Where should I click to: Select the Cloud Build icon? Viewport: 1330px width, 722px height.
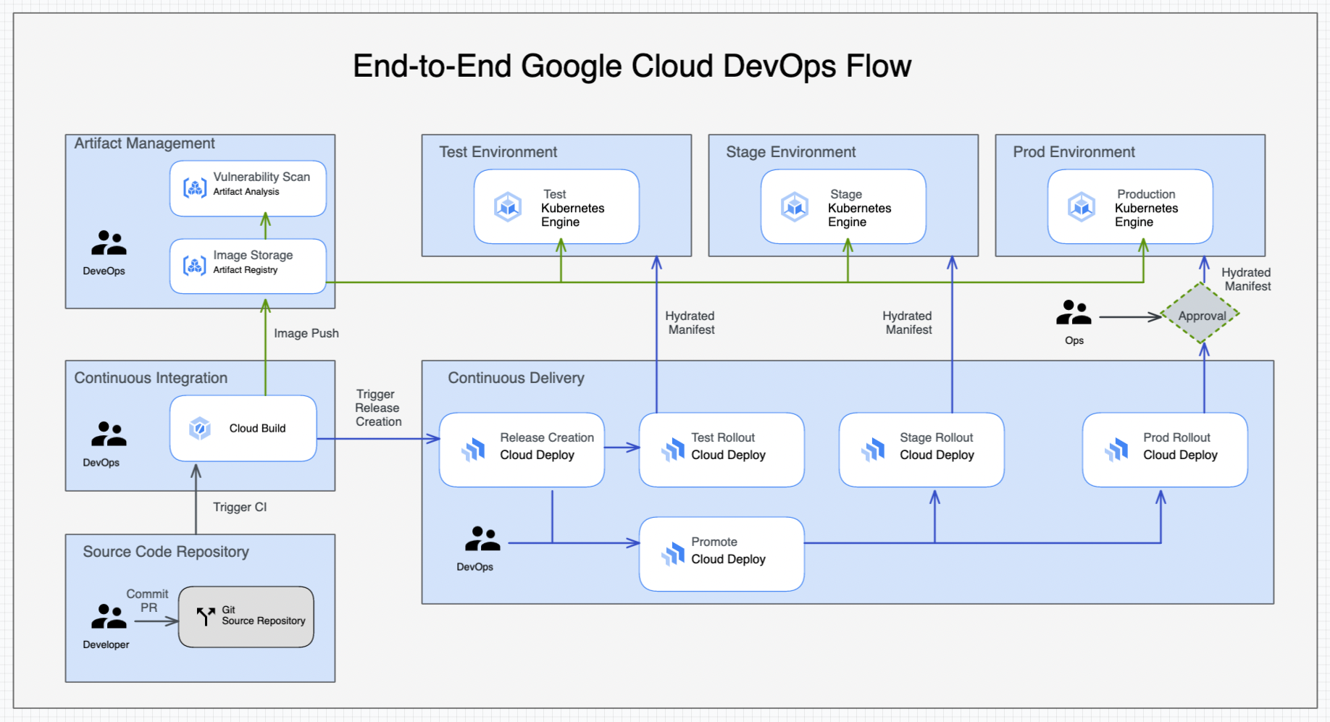[x=201, y=428]
